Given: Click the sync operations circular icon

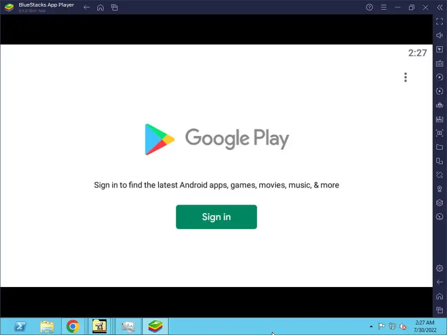Looking at the screenshot, I should tap(440, 91).
